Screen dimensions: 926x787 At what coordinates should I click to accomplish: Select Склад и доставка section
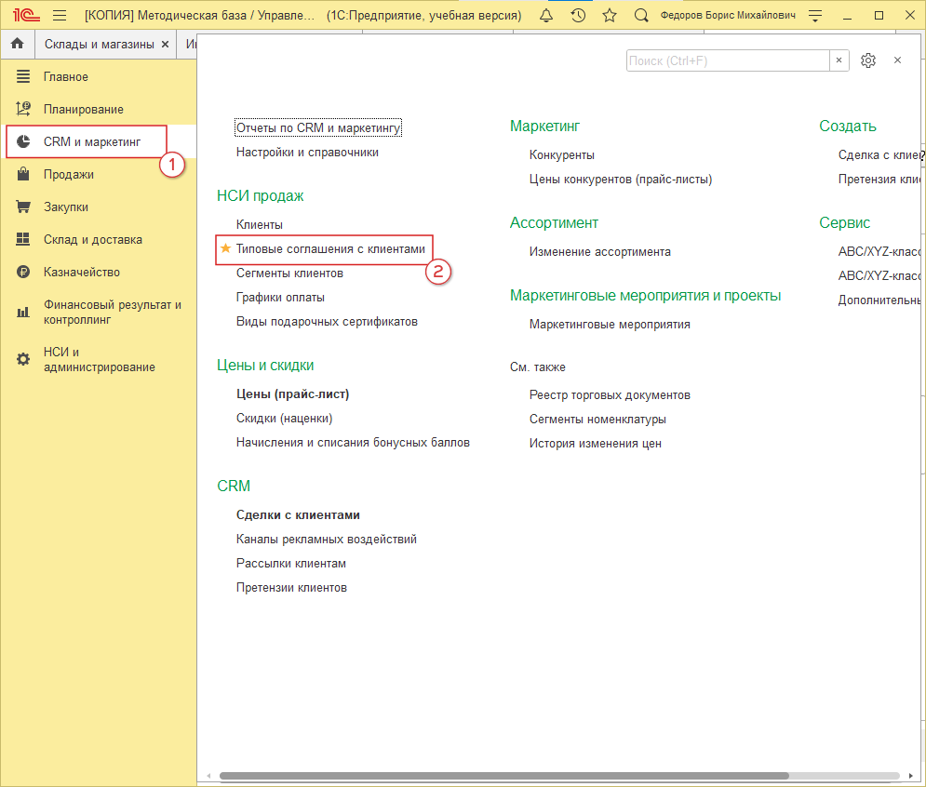click(92, 239)
